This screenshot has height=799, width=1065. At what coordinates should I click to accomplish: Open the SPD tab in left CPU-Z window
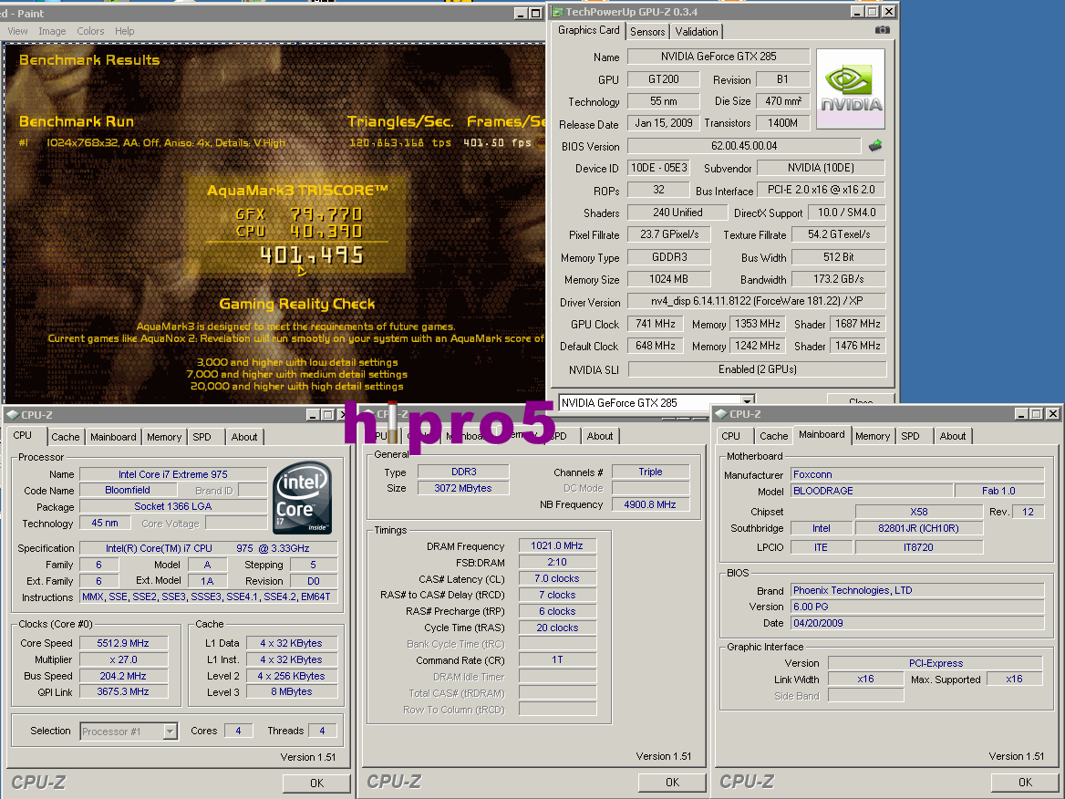coord(202,437)
